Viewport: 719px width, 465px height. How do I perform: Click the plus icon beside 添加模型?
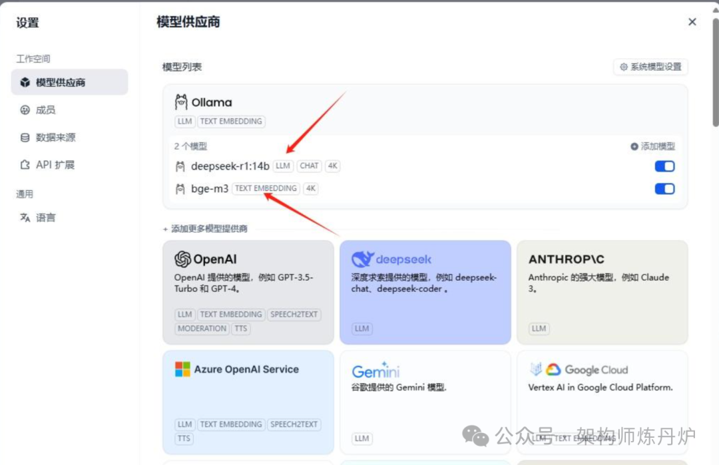pos(634,146)
